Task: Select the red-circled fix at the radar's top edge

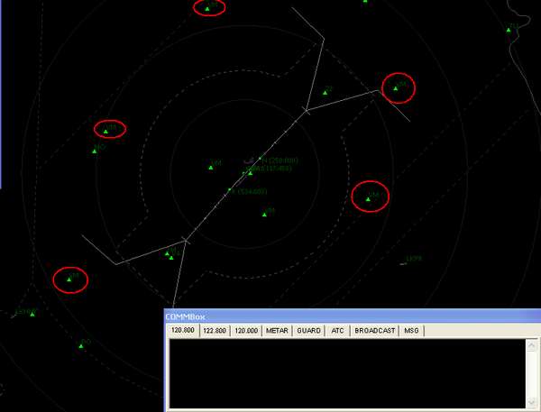Action: point(208,8)
